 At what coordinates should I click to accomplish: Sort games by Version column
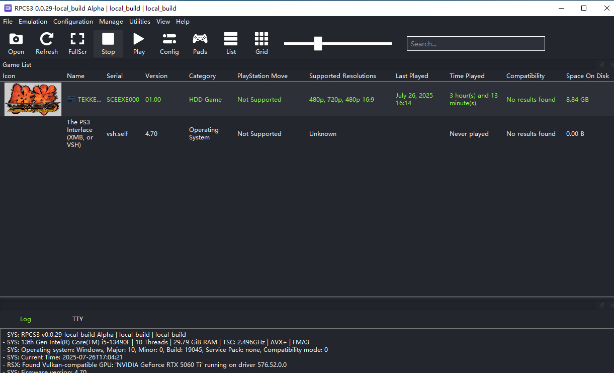pyautogui.click(x=156, y=76)
